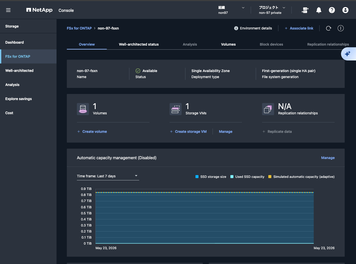Expand the project non-97 private dropdown
This screenshot has width=356, height=264.
[272, 10]
